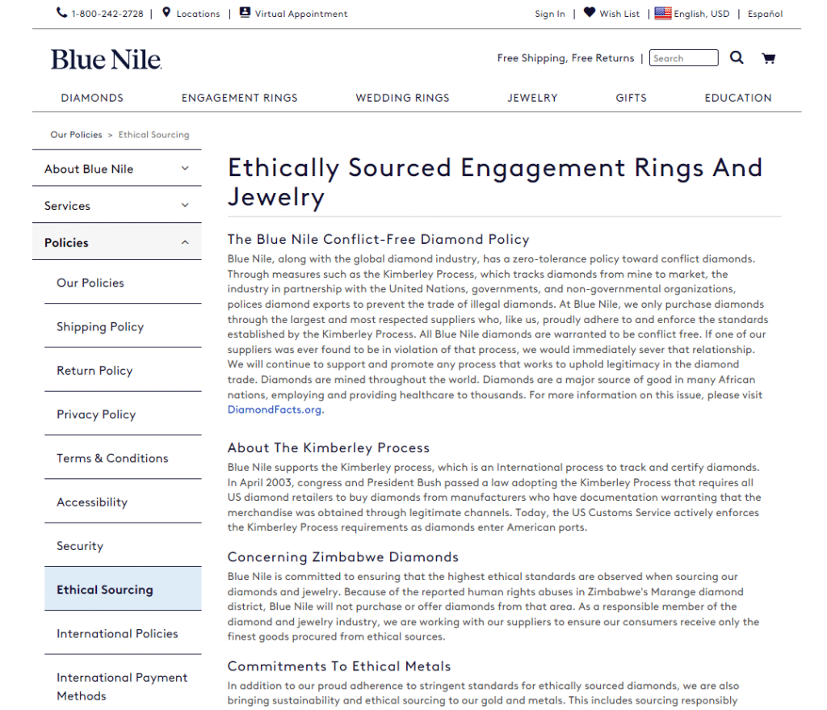
Task: Switch language to Español
Action: pyautogui.click(x=765, y=14)
